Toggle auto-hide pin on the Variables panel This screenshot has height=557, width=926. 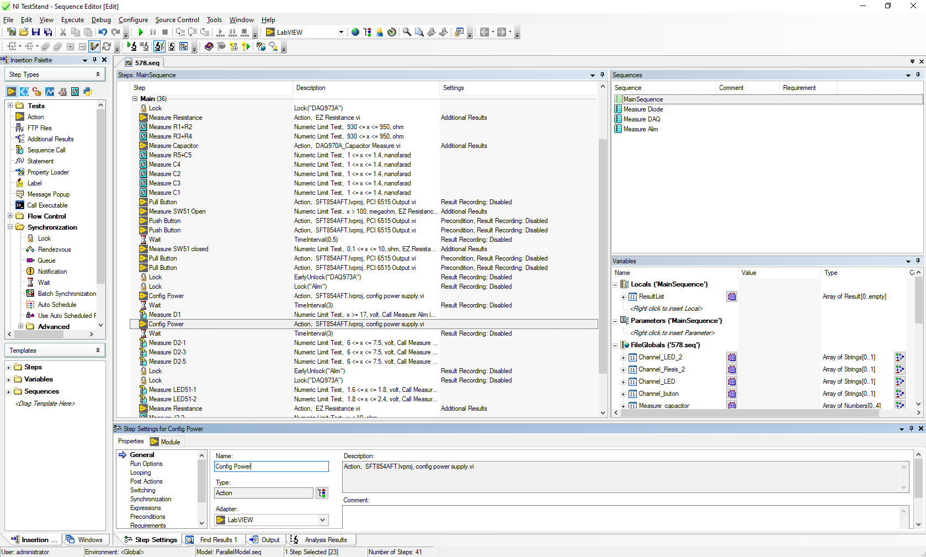(x=917, y=261)
